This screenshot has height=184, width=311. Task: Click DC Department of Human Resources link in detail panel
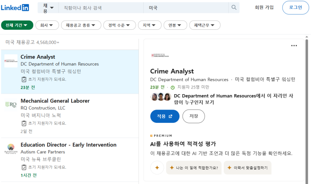[189, 80]
